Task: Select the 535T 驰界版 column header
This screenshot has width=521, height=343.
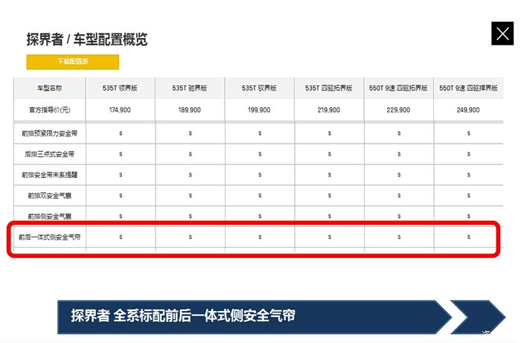Action: (x=189, y=88)
